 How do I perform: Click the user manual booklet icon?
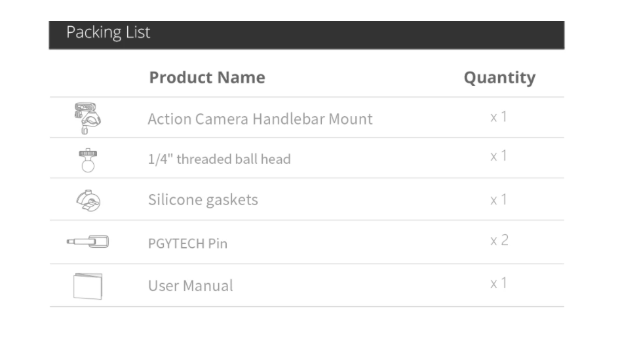(88, 287)
